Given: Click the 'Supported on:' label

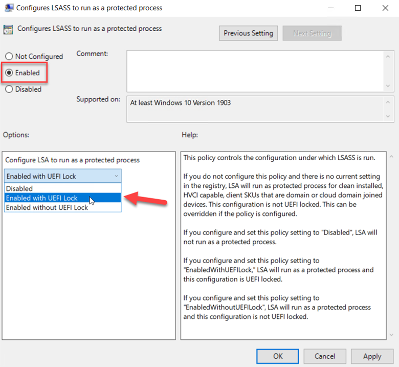Looking at the screenshot, I should tap(98, 99).
